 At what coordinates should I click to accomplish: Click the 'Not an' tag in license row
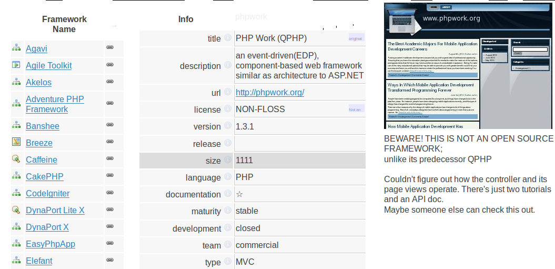click(x=356, y=109)
